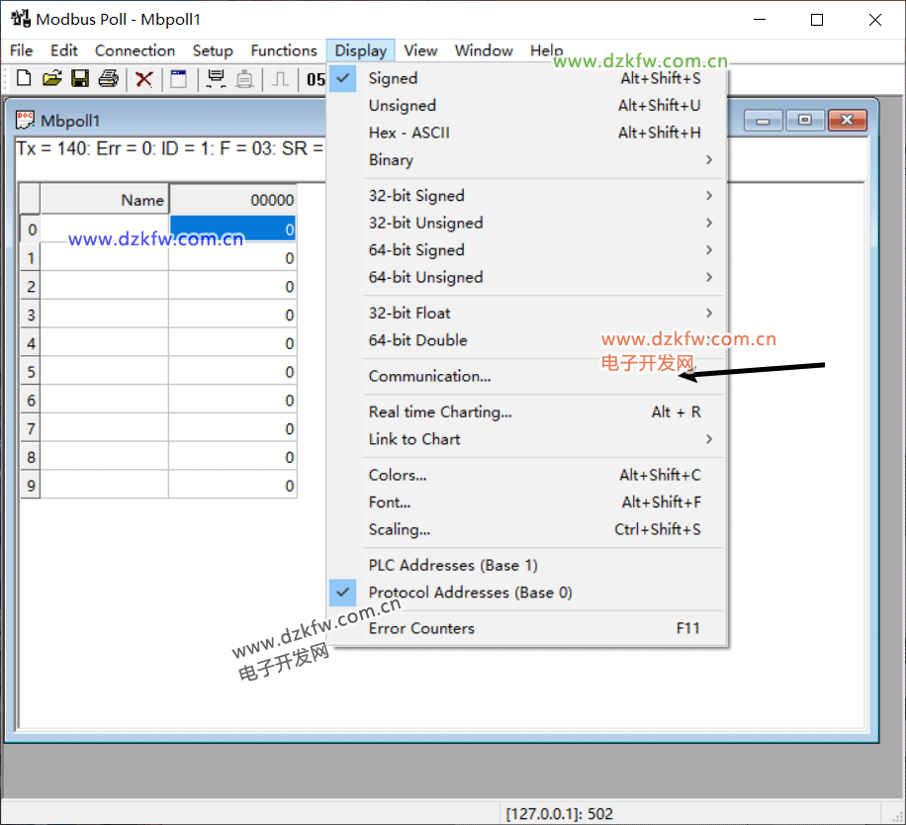Click the Print toolbar icon
The width and height of the screenshot is (906, 825).
pyautogui.click(x=108, y=79)
